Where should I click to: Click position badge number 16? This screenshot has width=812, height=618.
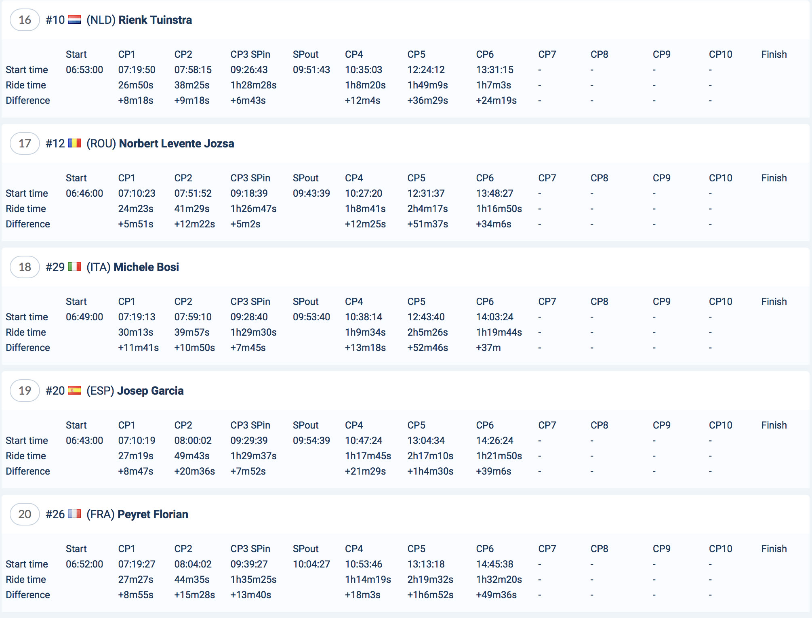point(25,20)
